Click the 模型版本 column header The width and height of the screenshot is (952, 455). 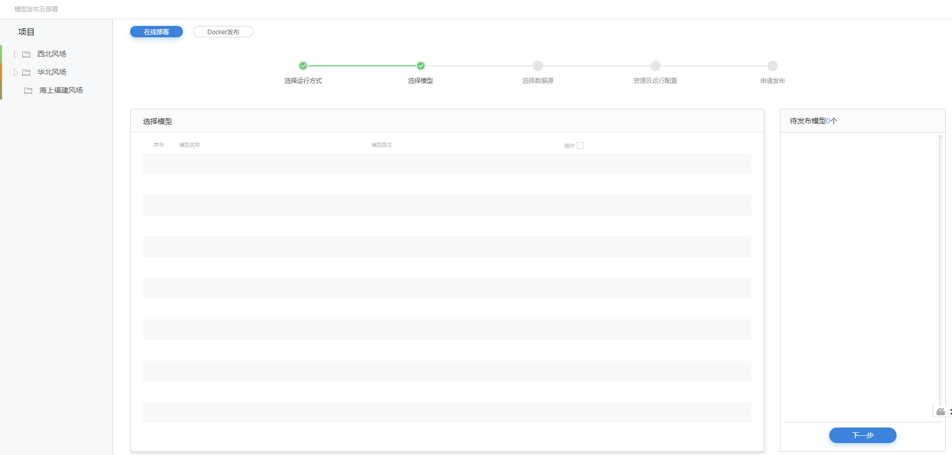click(382, 145)
